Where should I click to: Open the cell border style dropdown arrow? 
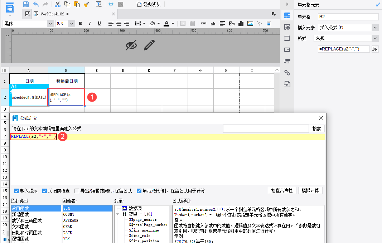click(x=144, y=24)
